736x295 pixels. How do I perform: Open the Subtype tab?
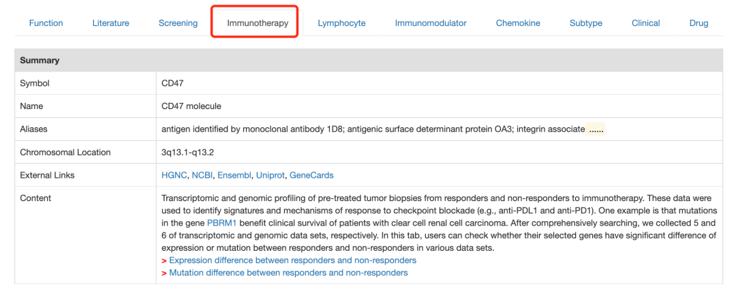tap(586, 23)
